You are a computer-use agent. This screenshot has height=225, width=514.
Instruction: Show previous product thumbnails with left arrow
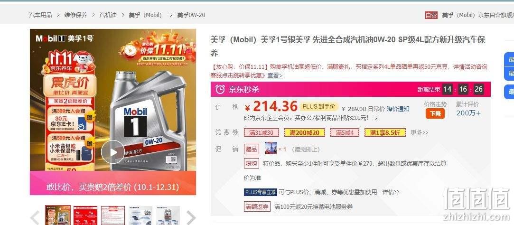pos(35,217)
